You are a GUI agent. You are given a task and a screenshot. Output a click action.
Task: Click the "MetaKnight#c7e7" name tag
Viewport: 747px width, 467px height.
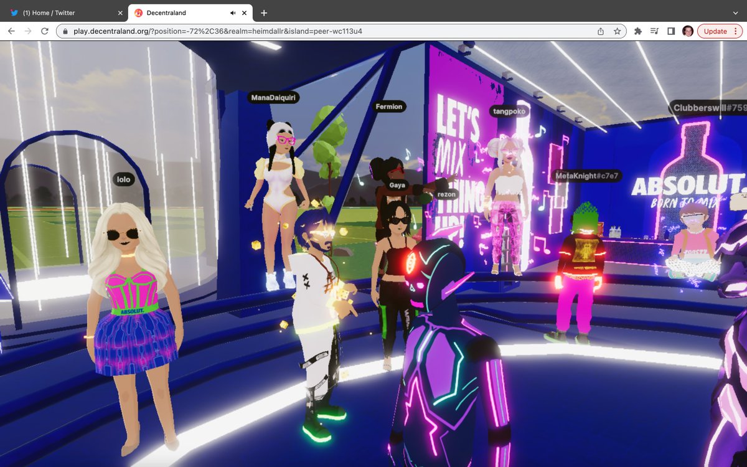point(587,176)
